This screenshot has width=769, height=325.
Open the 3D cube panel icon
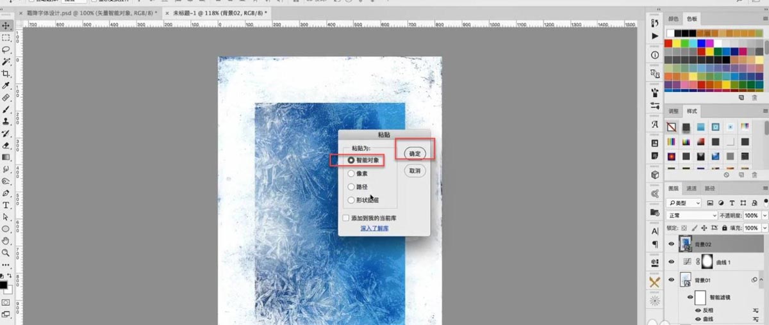(655, 174)
